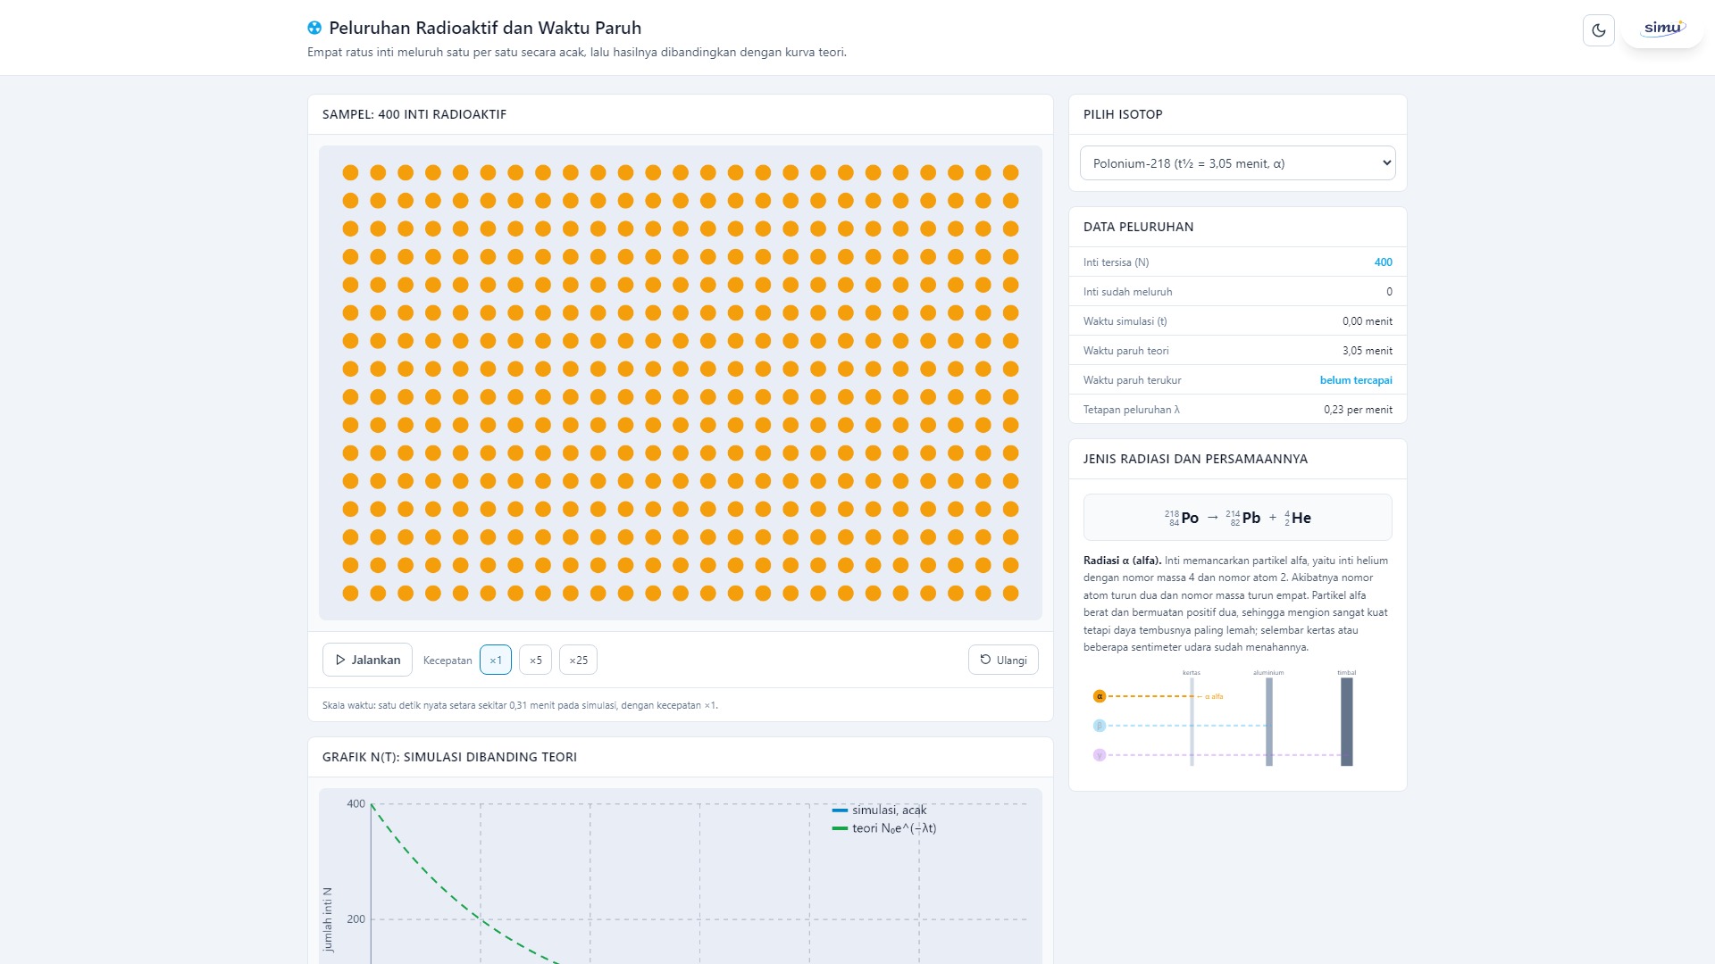Open the simu logo link
1715x964 pixels.
tap(1663, 29)
